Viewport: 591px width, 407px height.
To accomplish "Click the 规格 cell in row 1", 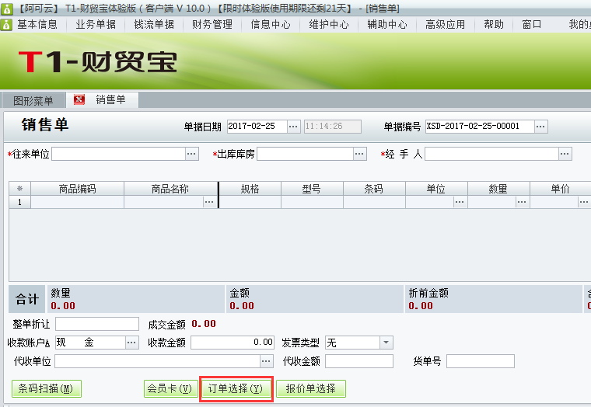I will pos(250,202).
